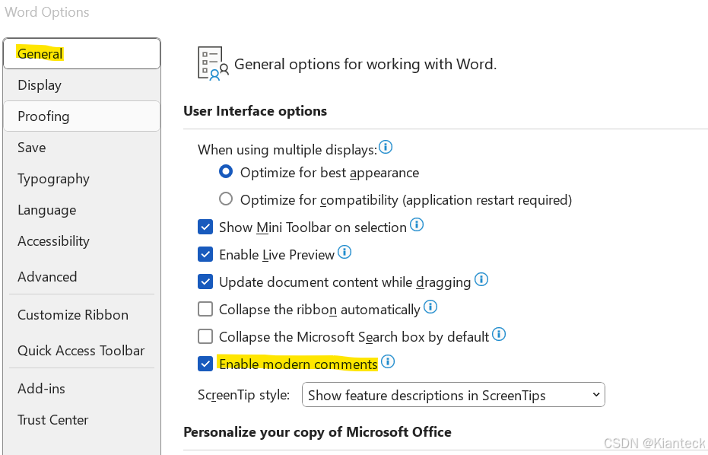Screen dimensions: 708x455
Task: Disable the Enable modern comments checkbox
Action: coord(205,364)
